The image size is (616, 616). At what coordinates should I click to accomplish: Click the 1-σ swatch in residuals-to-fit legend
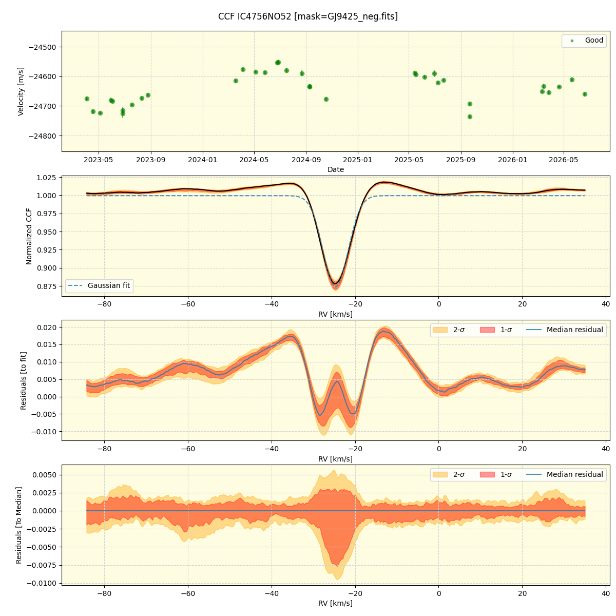click(487, 330)
